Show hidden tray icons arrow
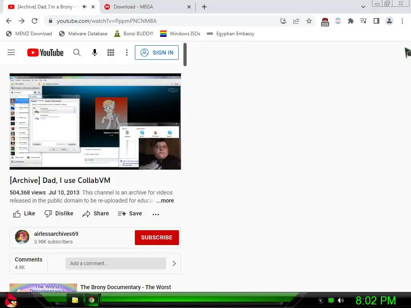This screenshot has height=308, width=411. click(321, 301)
